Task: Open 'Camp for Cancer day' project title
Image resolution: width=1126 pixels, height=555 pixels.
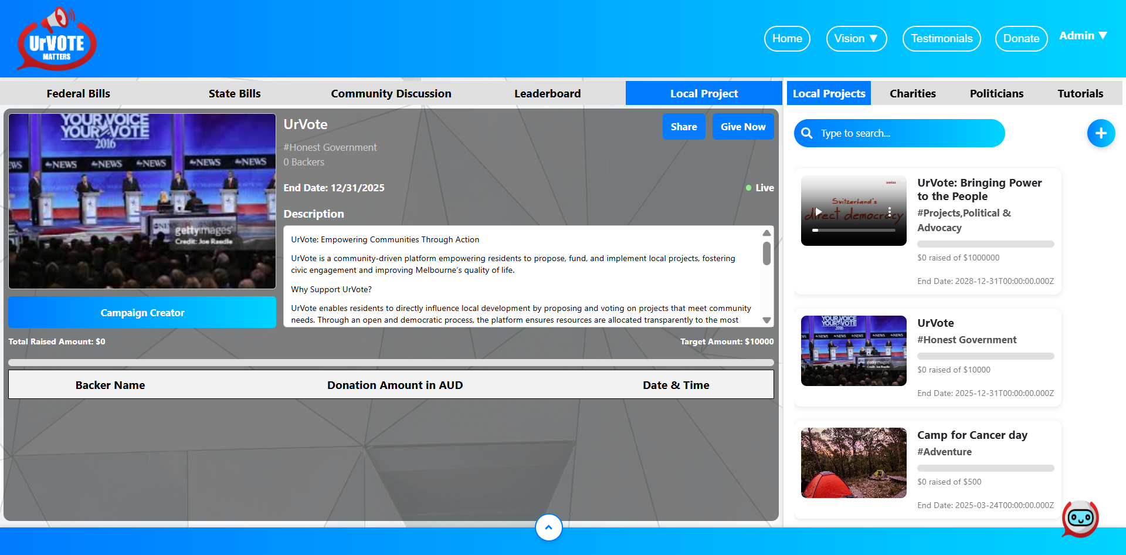Action: pos(972,435)
